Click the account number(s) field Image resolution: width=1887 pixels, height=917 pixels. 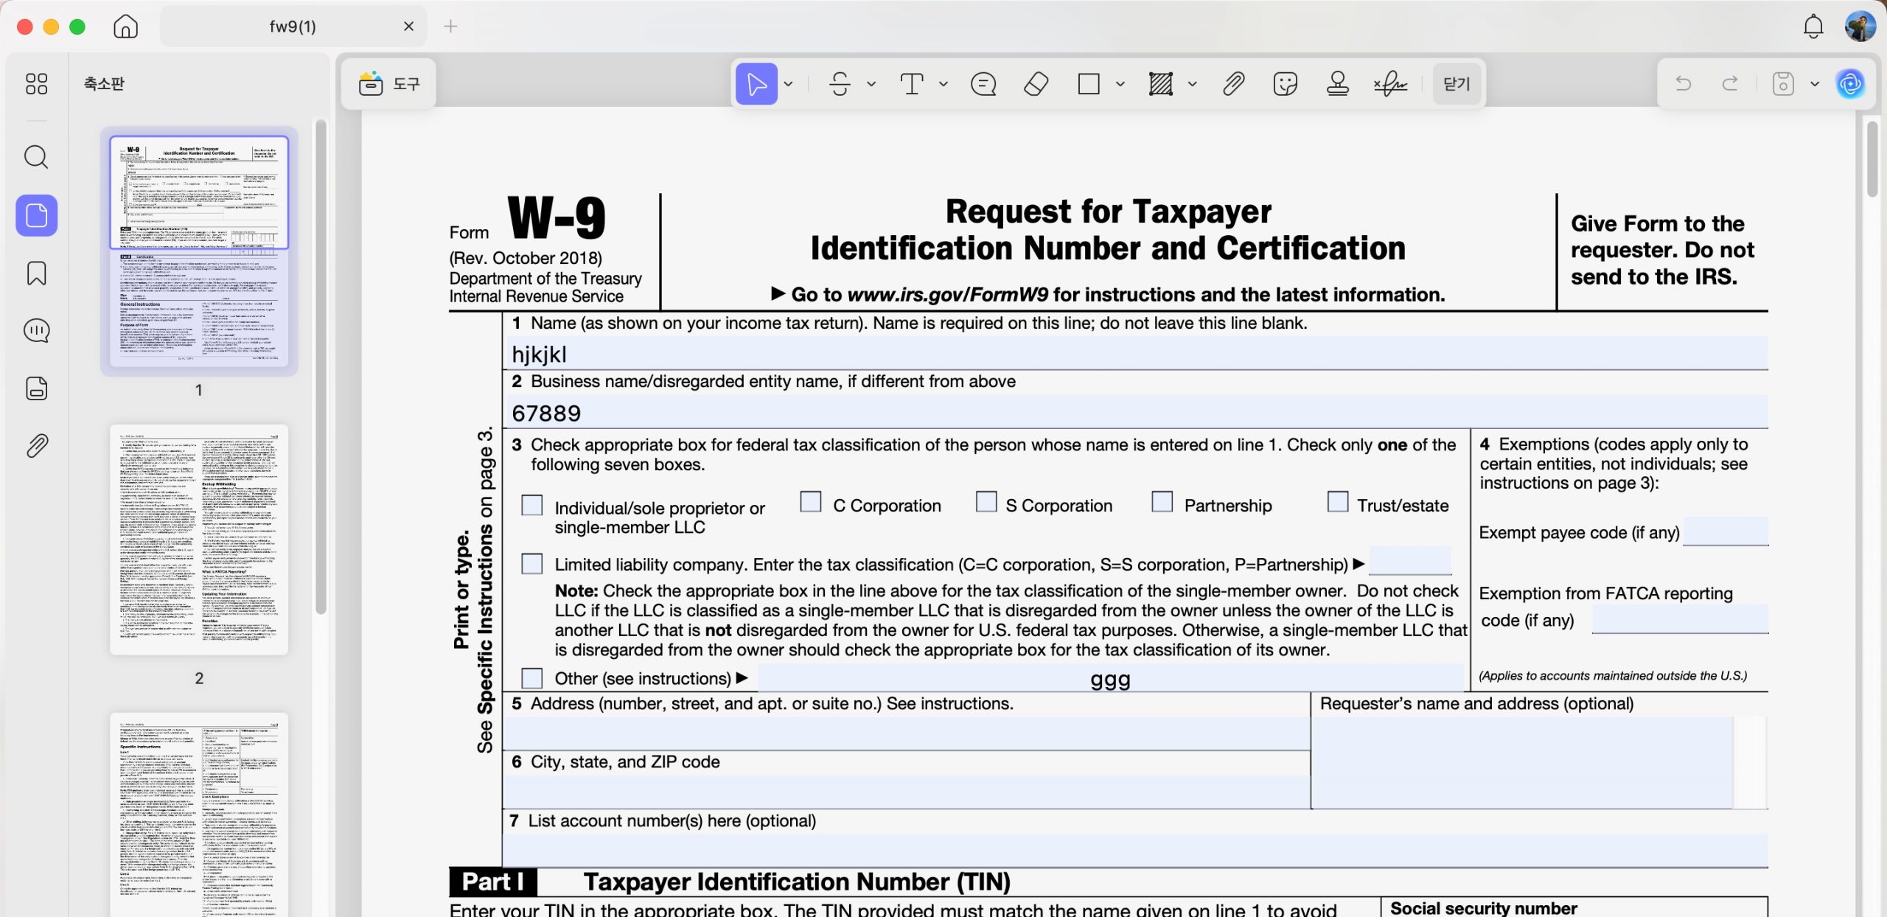1136,850
